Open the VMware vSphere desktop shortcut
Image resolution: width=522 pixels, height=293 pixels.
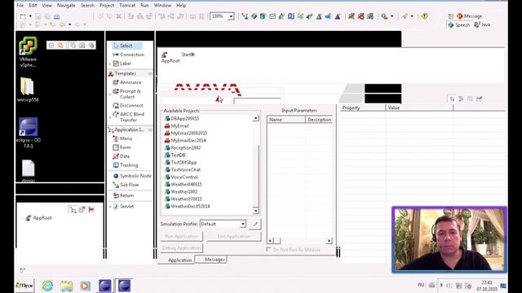28,52
